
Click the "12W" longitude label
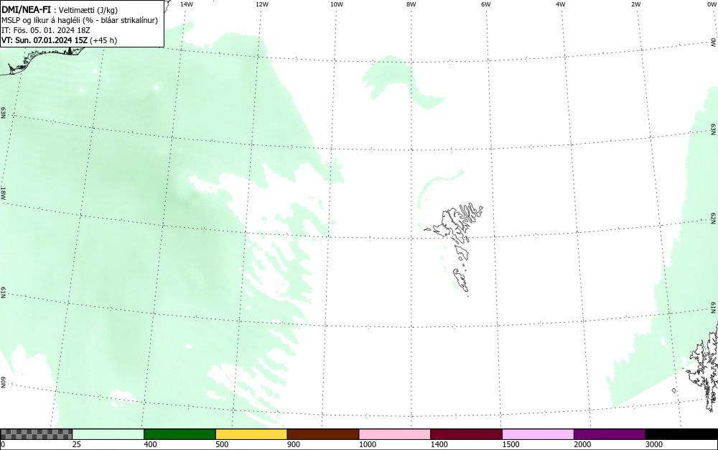pyautogui.click(x=262, y=4)
